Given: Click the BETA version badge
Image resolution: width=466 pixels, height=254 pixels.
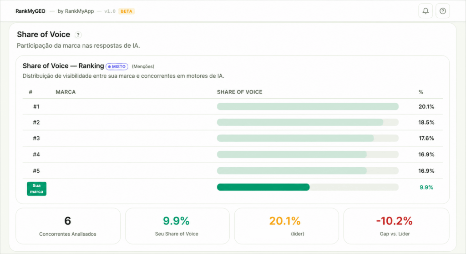Looking at the screenshot, I should [x=127, y=11].
